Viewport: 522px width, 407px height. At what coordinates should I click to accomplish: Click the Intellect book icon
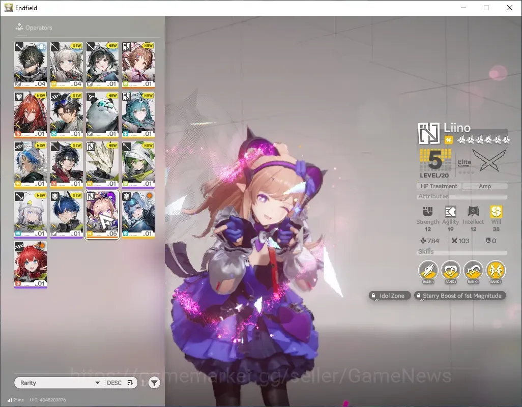coord(473,211)
